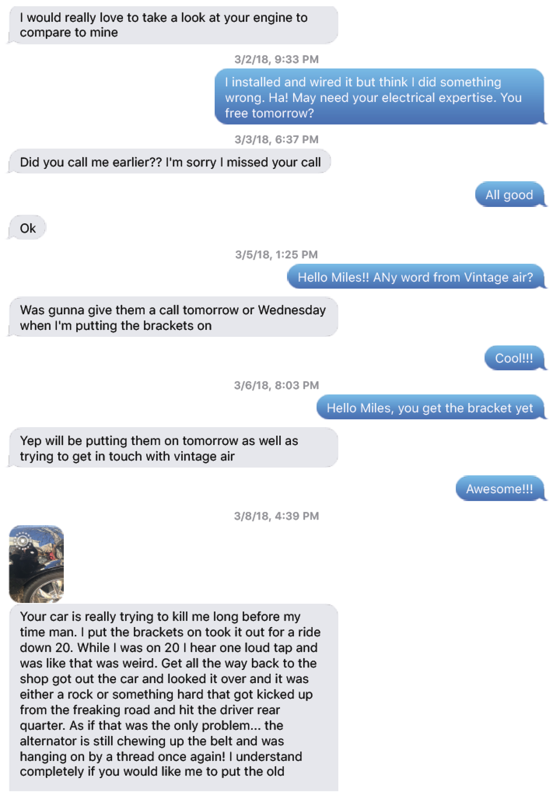560x806 pixels.
Task: Tap the 3/6/18, 8:03 PM timestamp
Action: 276,385
